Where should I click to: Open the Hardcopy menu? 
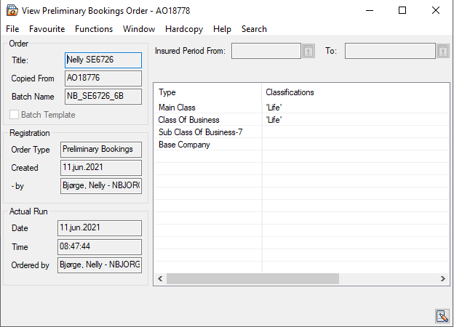[x=183, y=29]
